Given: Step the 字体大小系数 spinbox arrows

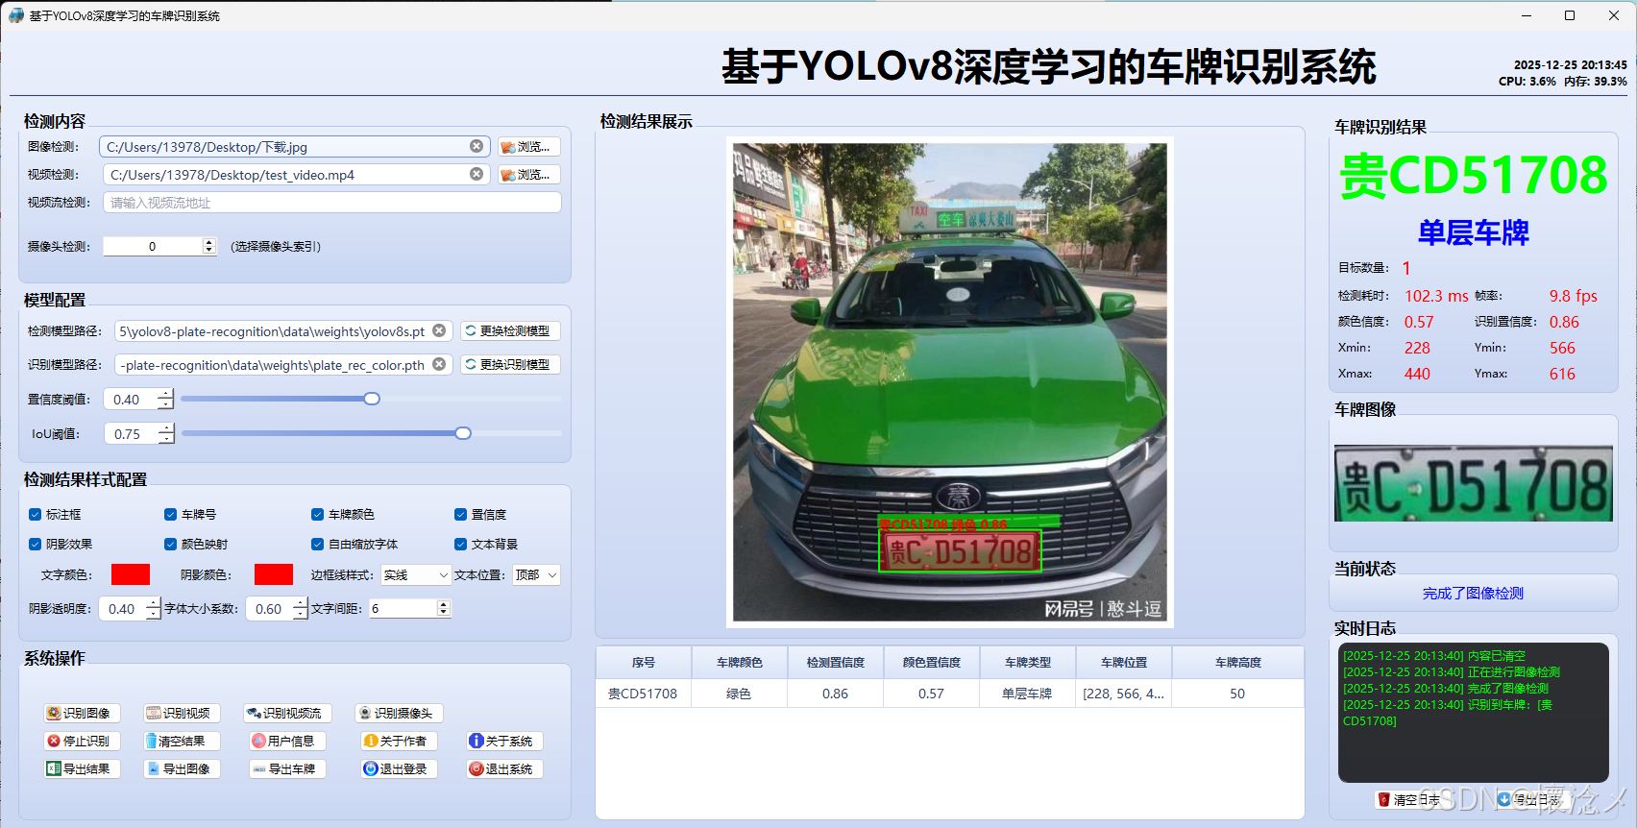Looking at the screenshot, I should pos(300,608).
